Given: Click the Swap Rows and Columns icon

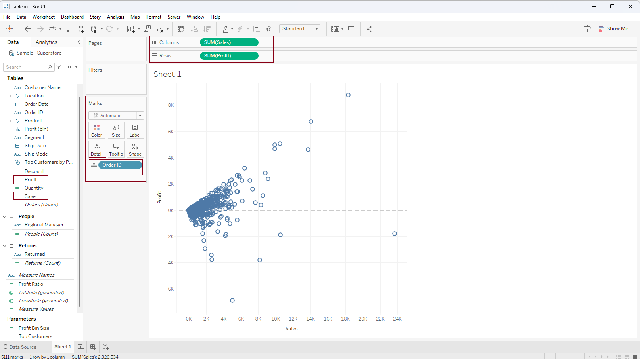Looking at the screenshot, I should coord(181,29).
